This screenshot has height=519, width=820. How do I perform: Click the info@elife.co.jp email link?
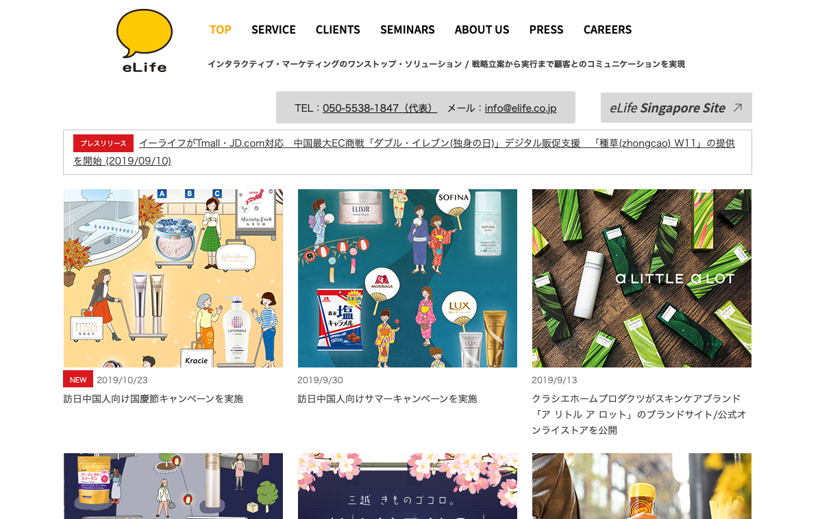click(521, 108)
